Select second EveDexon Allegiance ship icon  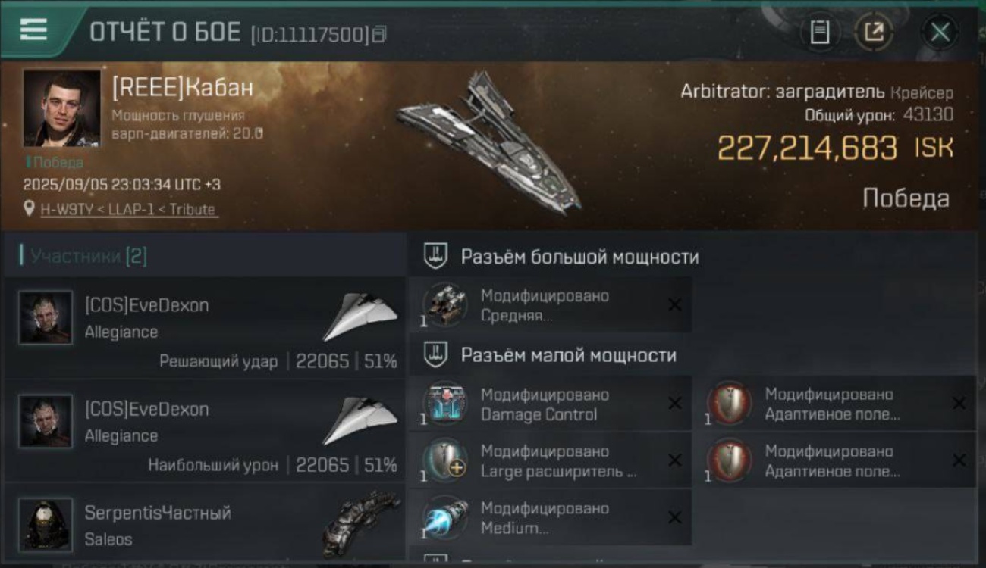coord(360,421)
